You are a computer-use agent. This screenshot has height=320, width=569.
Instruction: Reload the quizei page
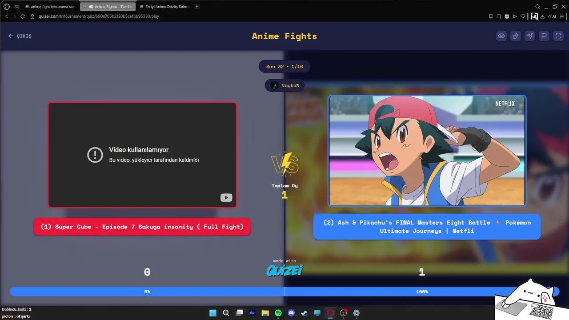[x=23, y=16]
